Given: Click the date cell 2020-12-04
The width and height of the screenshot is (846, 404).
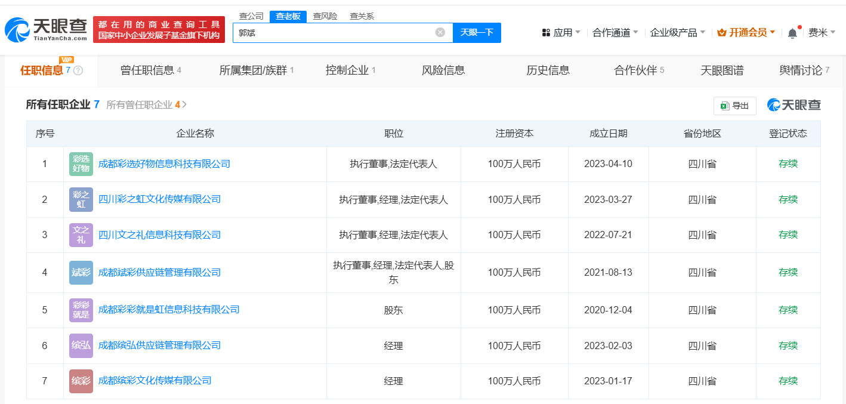Looking at the screenshot, I should click(x=608, y=310).
